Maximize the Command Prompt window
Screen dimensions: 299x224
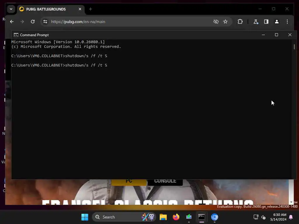pos(277,35)
